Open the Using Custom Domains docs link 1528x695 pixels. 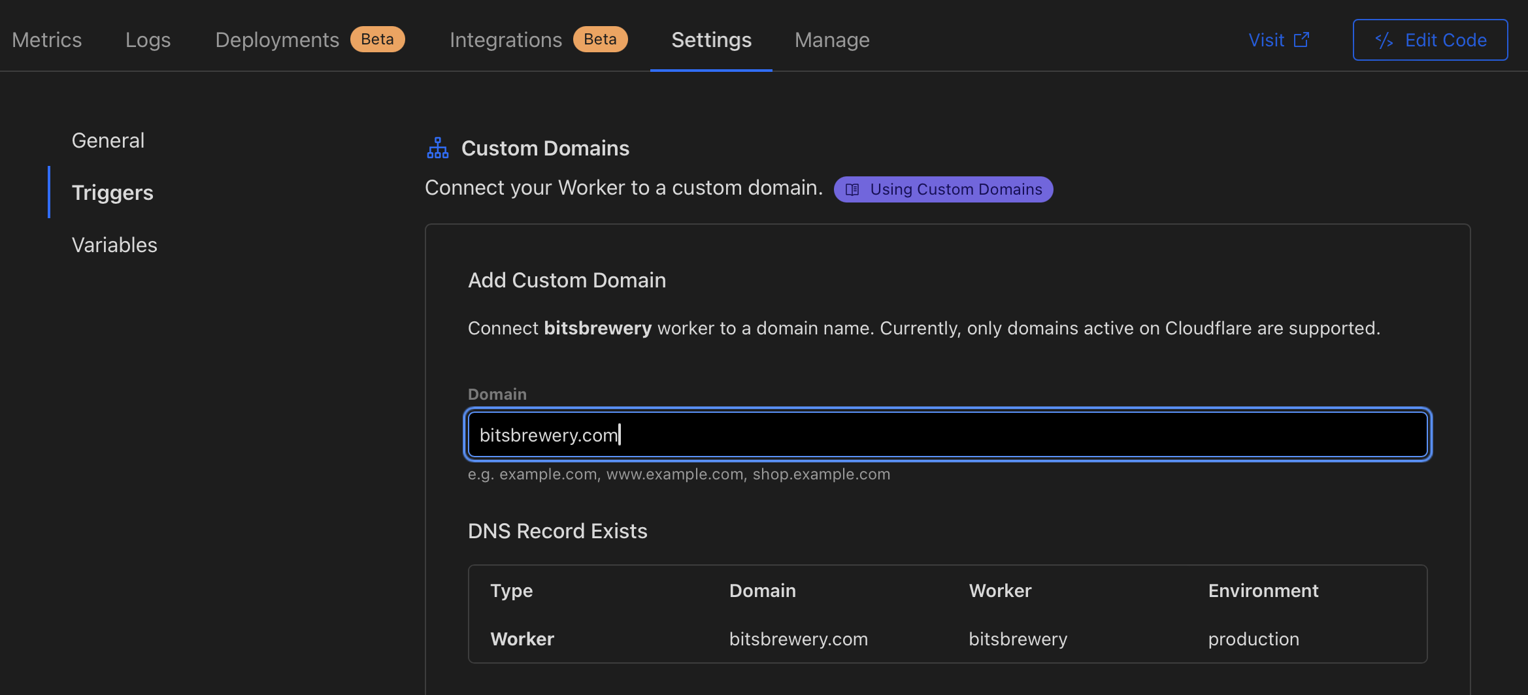point(943,189)
